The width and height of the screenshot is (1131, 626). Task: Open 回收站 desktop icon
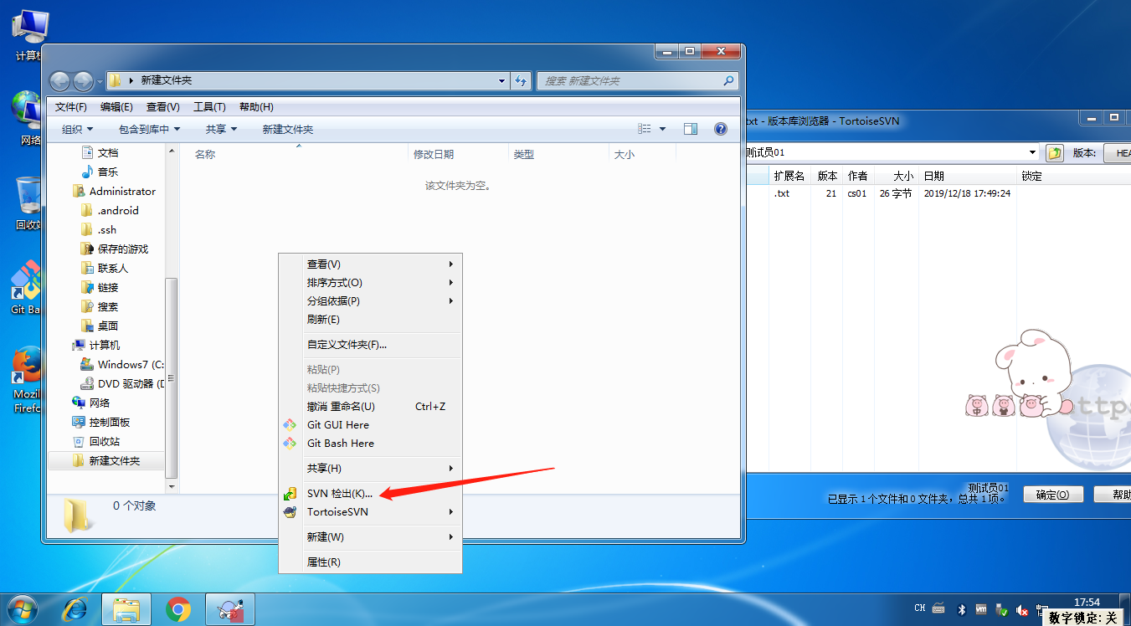point(27,203)
